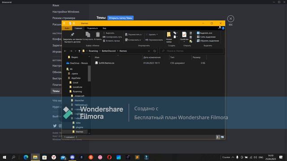Viewport: 287px width, 161px height.
Task: Switch to the Главная ribbon tab
Action: [x=78, y=28]
